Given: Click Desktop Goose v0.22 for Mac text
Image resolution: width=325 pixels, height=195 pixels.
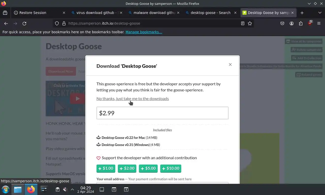Looking at the screenshot, I should tap(123, 138).
